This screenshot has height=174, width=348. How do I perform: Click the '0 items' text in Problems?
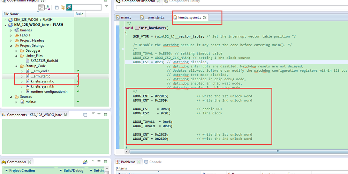(x=122, y=168)
